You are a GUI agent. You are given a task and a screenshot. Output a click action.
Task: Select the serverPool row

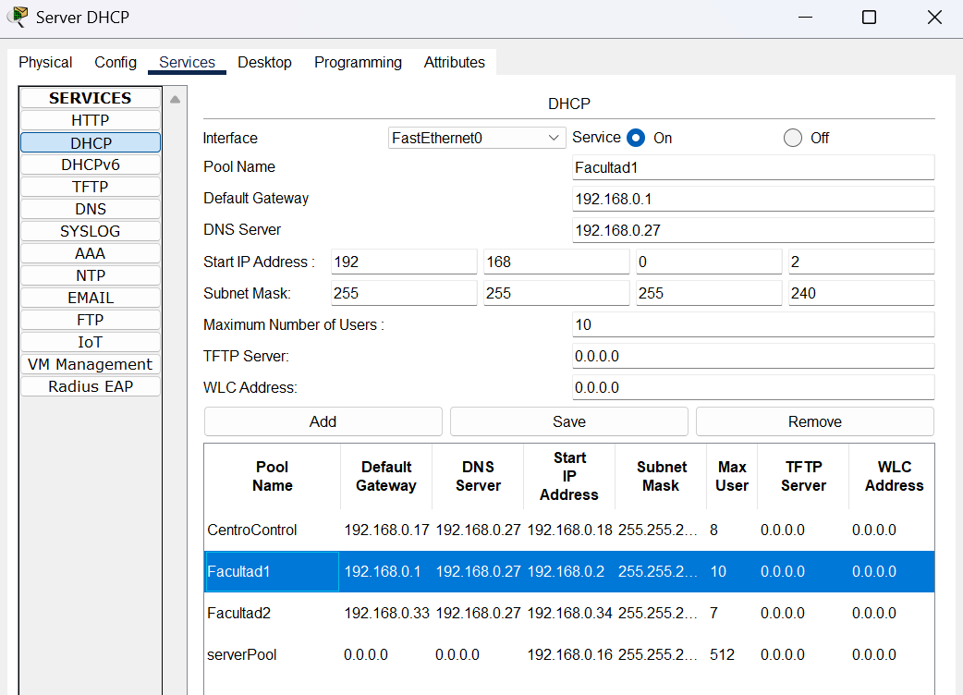point(568,654)
